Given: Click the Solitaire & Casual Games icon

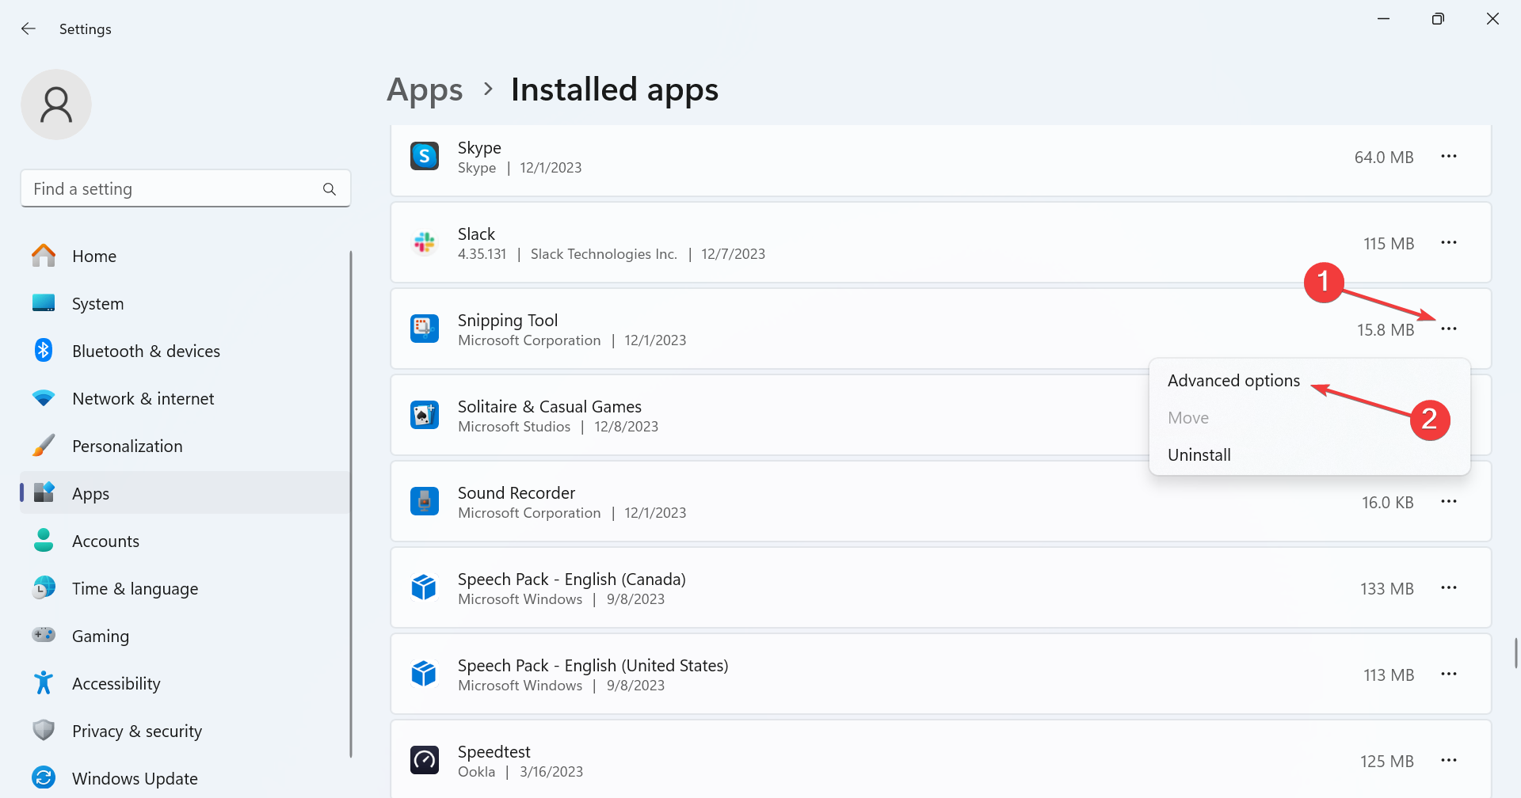Looking at the screenshot, I should tap(425, 415).
